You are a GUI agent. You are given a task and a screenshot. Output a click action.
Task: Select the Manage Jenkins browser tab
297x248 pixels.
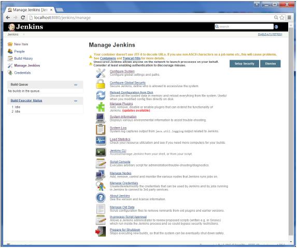point(30,10)
